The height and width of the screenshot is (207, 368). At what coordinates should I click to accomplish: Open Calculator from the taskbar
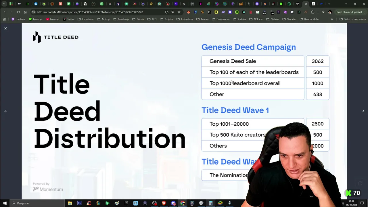tap(211, 203)
